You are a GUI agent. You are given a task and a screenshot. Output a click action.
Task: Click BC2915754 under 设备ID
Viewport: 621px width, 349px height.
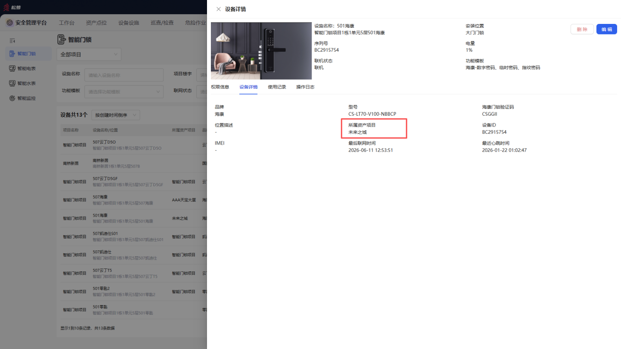[x=494, y=132]
